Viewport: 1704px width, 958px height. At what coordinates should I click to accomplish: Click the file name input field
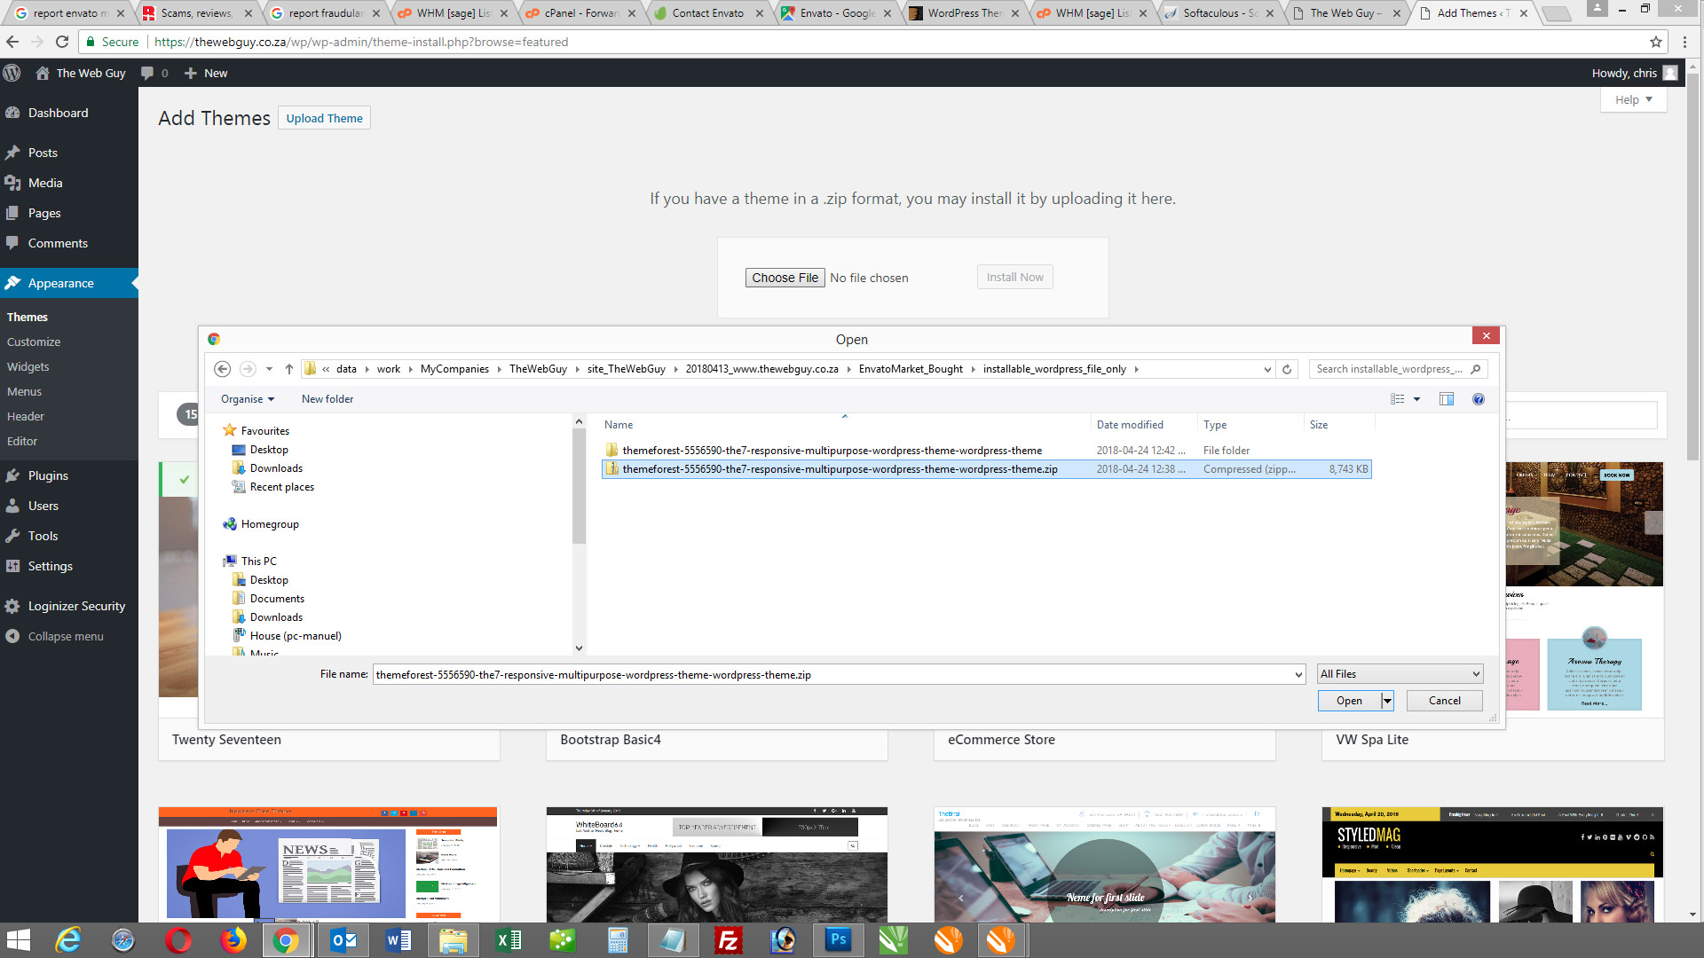(x=838, y=674)
